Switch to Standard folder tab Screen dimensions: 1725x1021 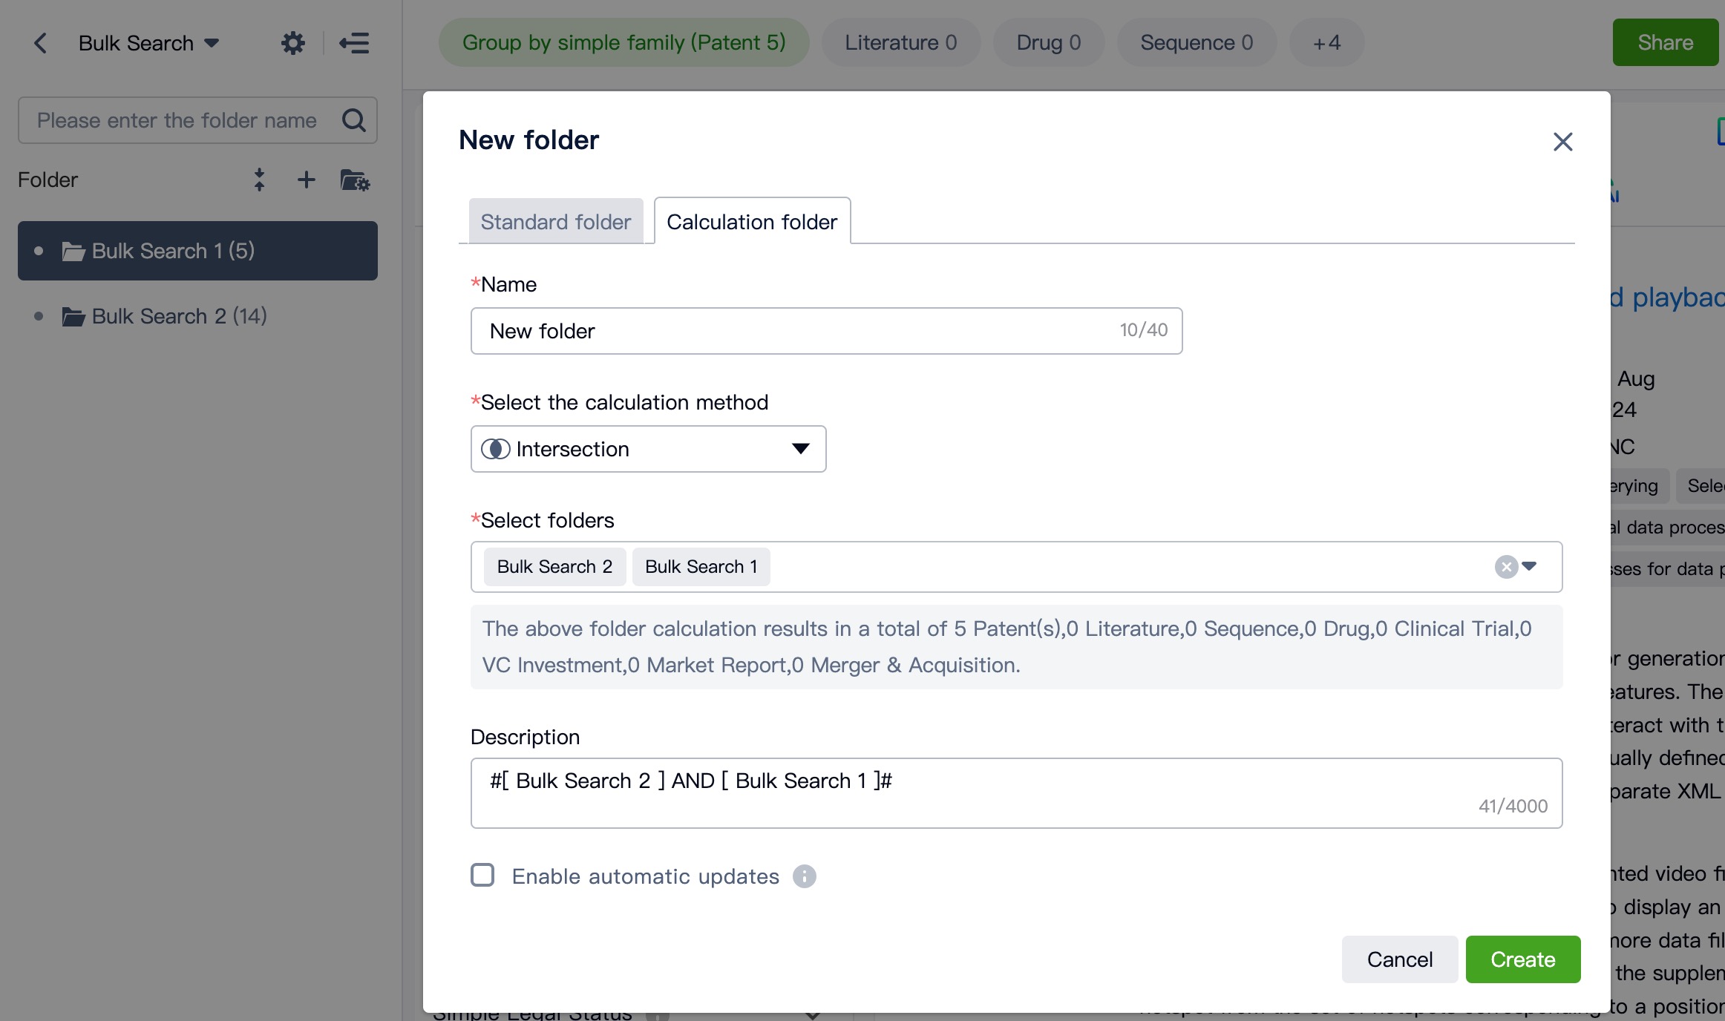555,221
